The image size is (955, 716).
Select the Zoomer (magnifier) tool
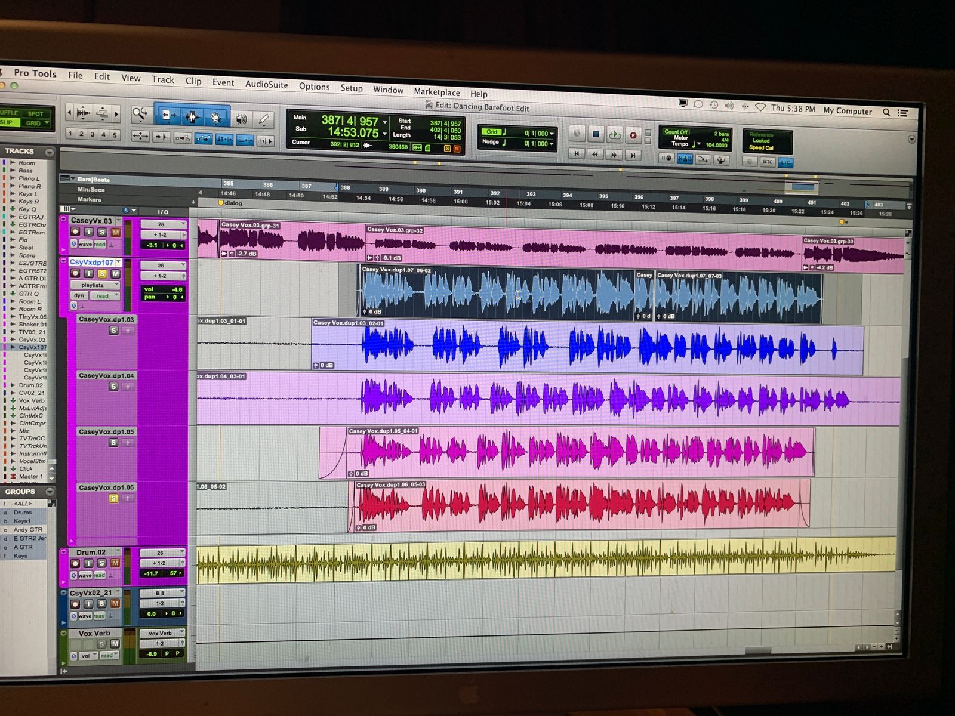(x=140, y=113)
